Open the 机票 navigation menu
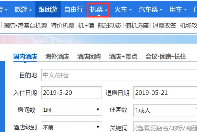Image resolution: width=197 pixels, height=132 pixels. (x=99, y=9)
